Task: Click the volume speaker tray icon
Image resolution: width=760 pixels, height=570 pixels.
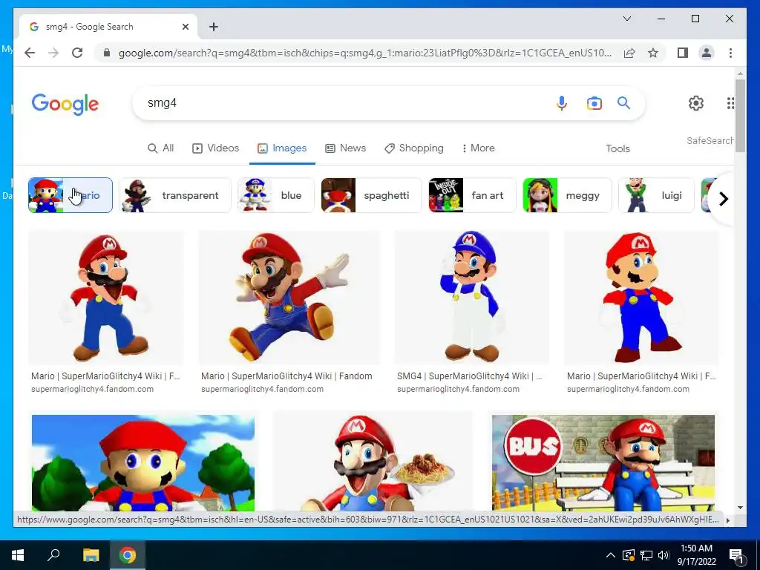Action: [x=664, y=555]
